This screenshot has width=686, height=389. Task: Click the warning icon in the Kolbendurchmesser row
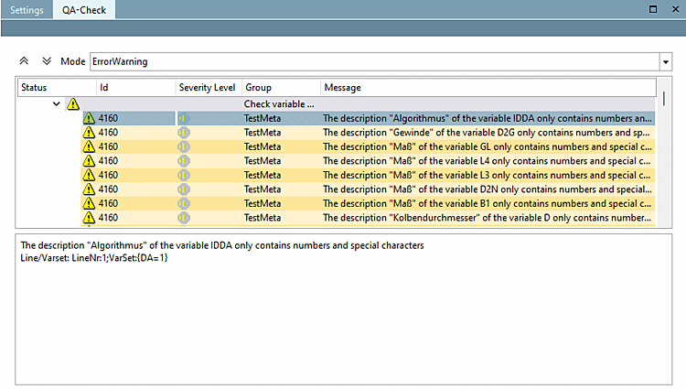click(89, 218)
